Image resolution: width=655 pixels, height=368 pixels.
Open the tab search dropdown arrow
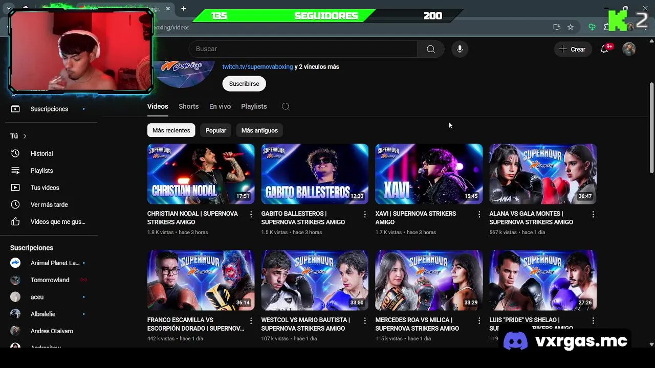pos(9,9)
